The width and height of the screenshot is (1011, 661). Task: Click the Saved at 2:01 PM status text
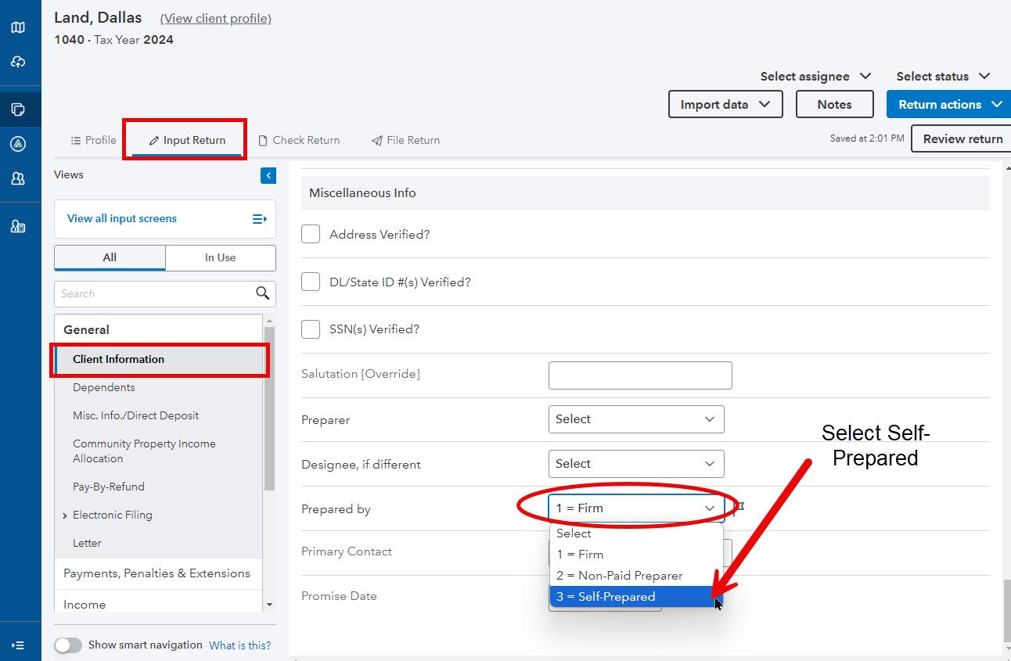pyautogui.click(x=867, y=138)
